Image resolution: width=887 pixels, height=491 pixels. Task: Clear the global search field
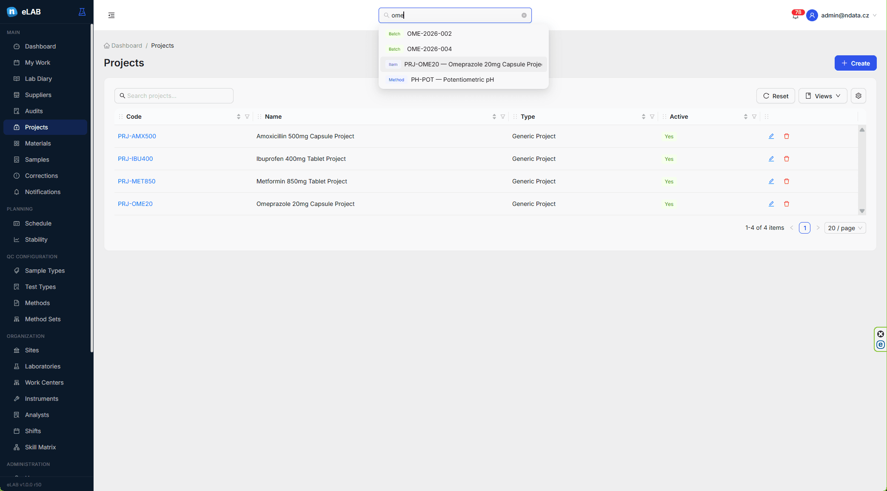tap(524, 15)
